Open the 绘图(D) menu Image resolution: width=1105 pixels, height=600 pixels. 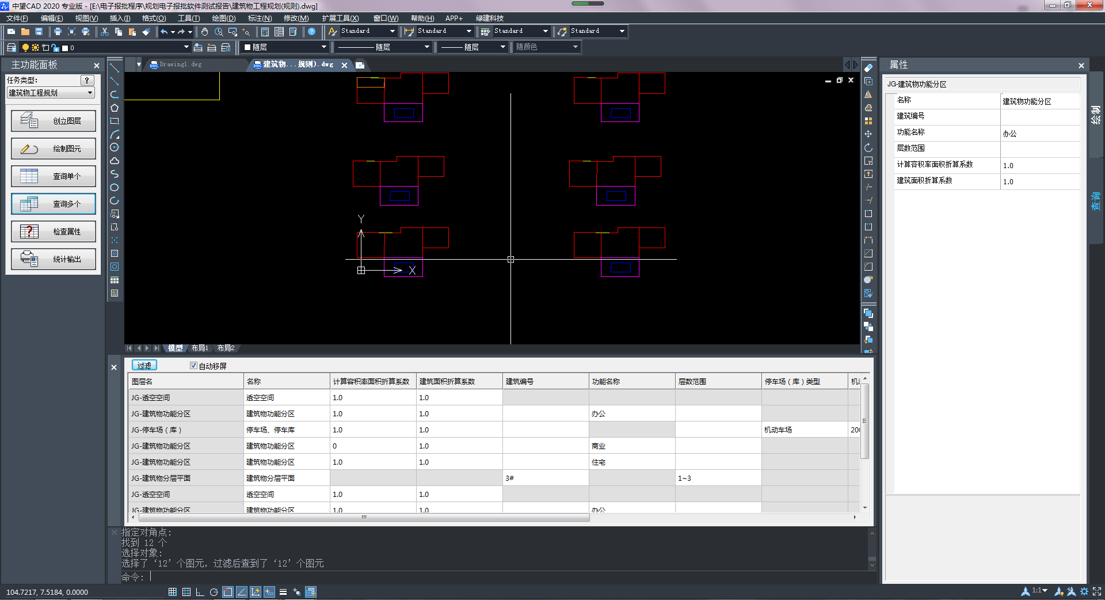(223, 18)
